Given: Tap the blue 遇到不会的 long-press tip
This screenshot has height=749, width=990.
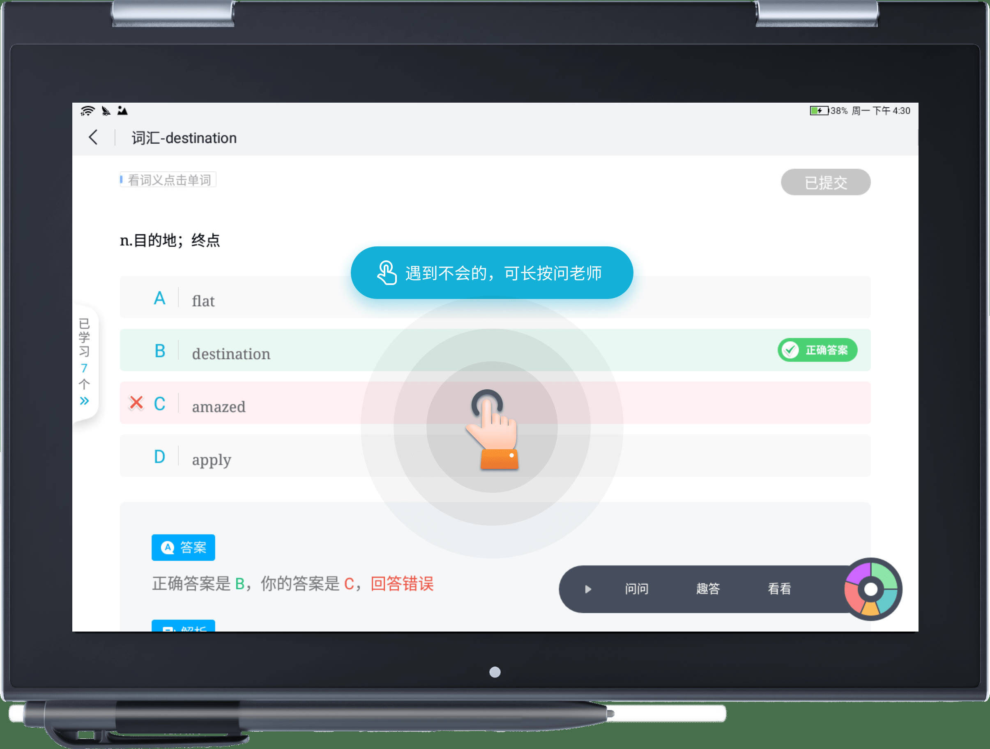Looking at the screenshot, I should tap(491, 273).
